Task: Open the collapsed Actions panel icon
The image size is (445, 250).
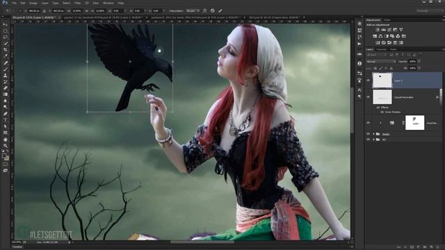Action: click(x=359, y=44)
